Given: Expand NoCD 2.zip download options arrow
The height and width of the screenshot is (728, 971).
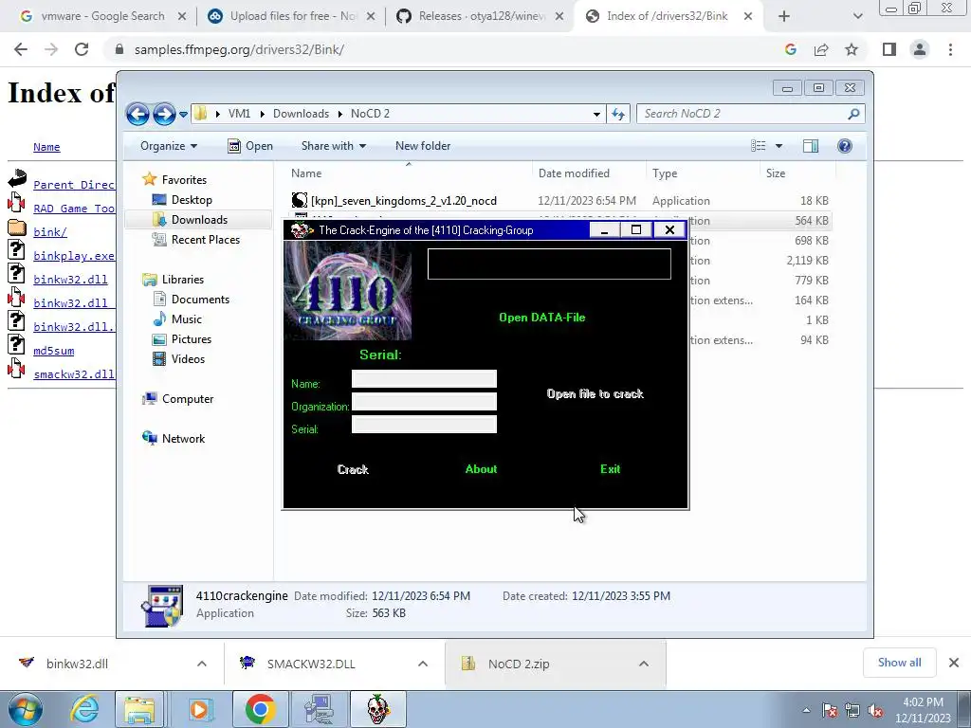Looking at the screenshot, I should click(644, 664).
